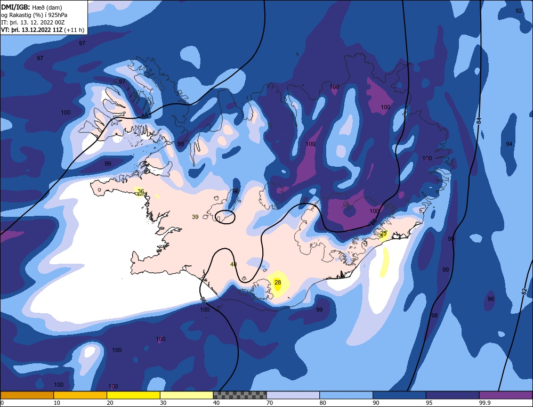Click the medium blue 90–95 legend swatch
This screenshot has height=407, width=533.
click(399, 395)
